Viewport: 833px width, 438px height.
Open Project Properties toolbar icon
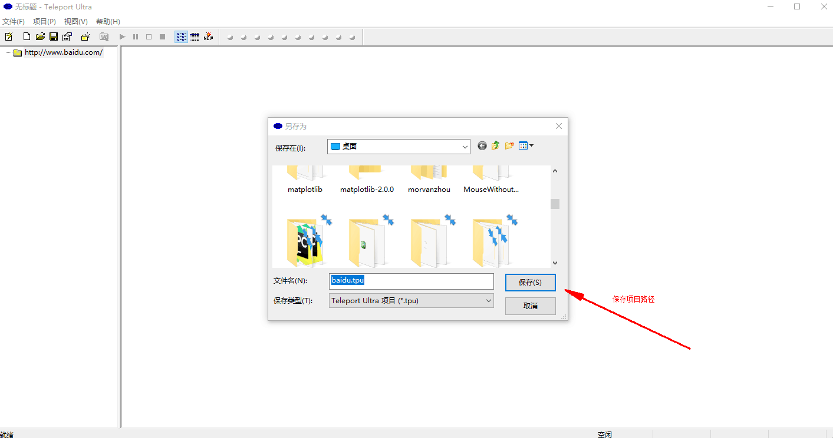(67, 36)
